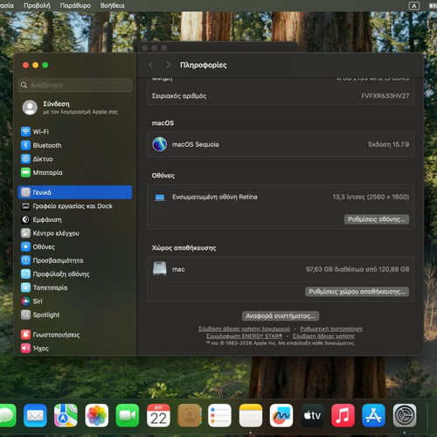Click Ρυθμίσεις οθόνης button

pos(377,219)
